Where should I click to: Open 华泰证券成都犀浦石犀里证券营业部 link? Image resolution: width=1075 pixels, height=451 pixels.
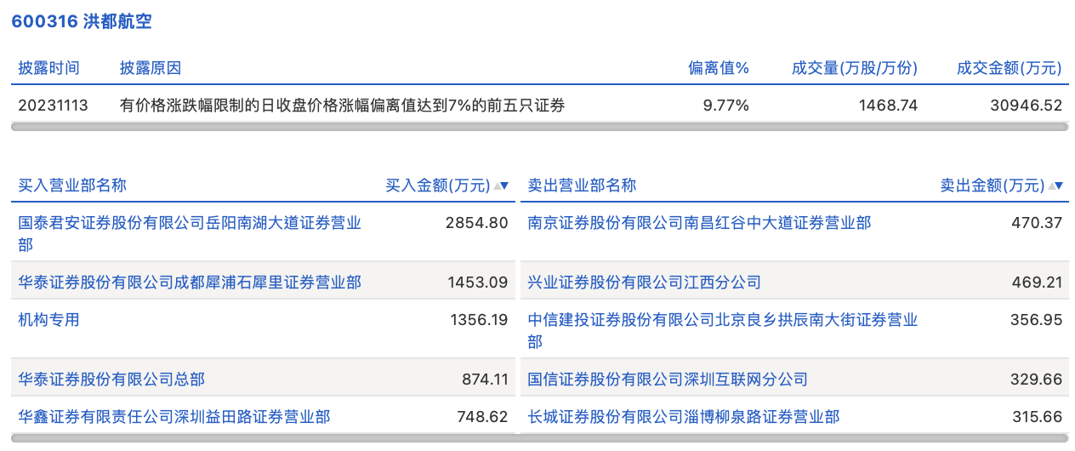click(189, 282)
